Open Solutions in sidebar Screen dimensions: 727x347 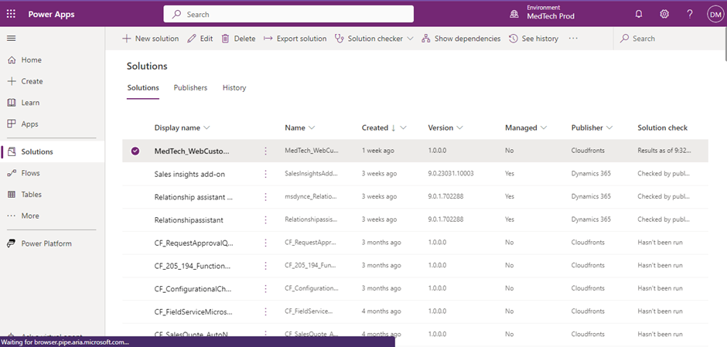tap(53, 151)
